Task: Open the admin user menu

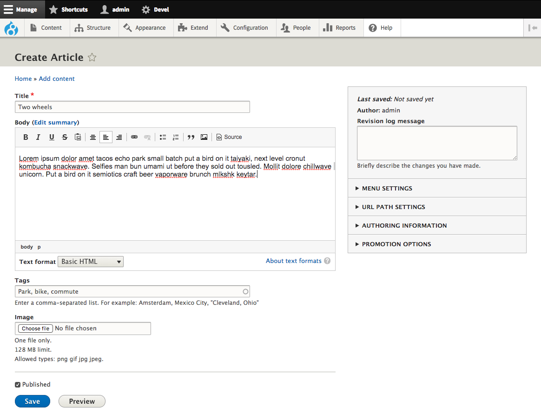Action: 115,9
